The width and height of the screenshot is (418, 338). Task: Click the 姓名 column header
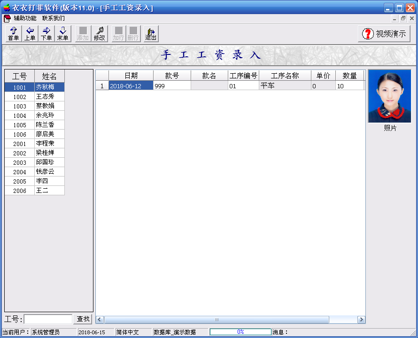50,76
